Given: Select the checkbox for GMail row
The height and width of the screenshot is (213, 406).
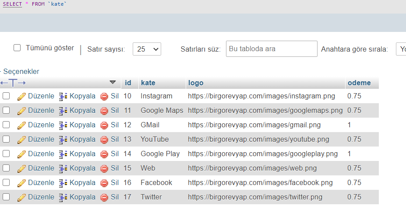Looking at the screenshot, I should [6, 125].
